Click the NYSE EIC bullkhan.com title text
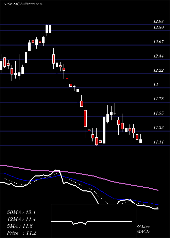This screenshot has width=170, height=238. click(x=23, y=4)
